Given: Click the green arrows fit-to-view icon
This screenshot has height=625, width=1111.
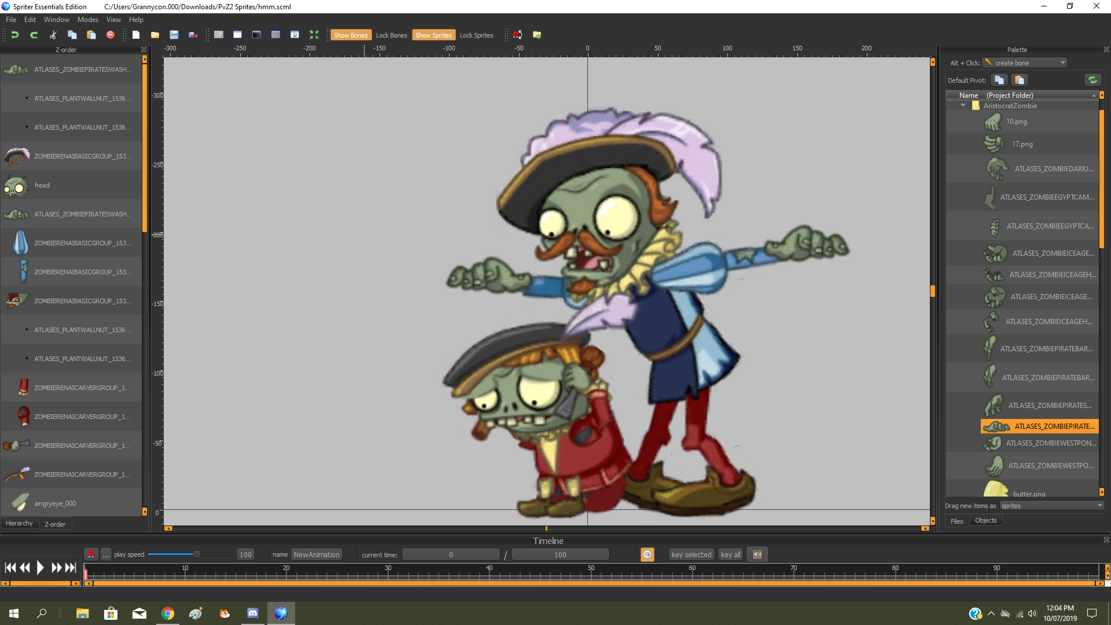Looking at the screenshot, I should tap(314, 35).
